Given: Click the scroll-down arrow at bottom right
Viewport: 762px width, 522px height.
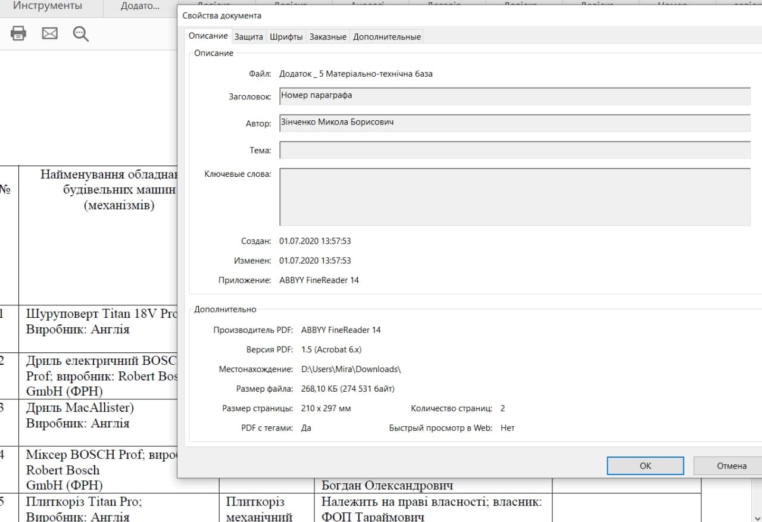Looking at the screenshot, I should point(756,517).
